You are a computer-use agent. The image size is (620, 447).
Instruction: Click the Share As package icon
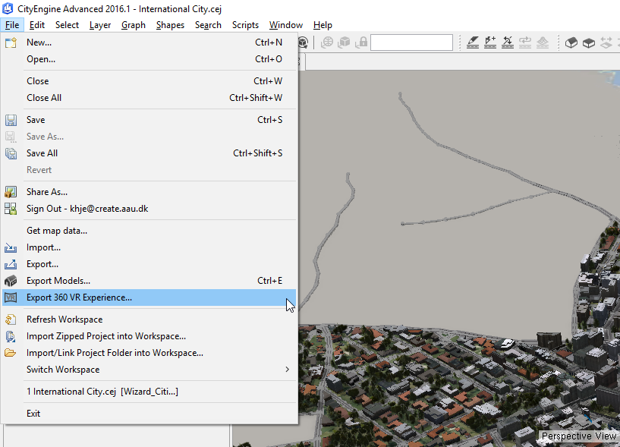click(11, 192)
